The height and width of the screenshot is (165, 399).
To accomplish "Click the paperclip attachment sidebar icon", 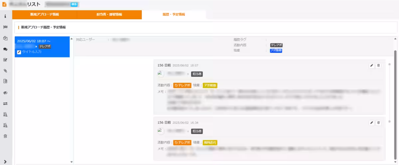I will pos(5,71).
